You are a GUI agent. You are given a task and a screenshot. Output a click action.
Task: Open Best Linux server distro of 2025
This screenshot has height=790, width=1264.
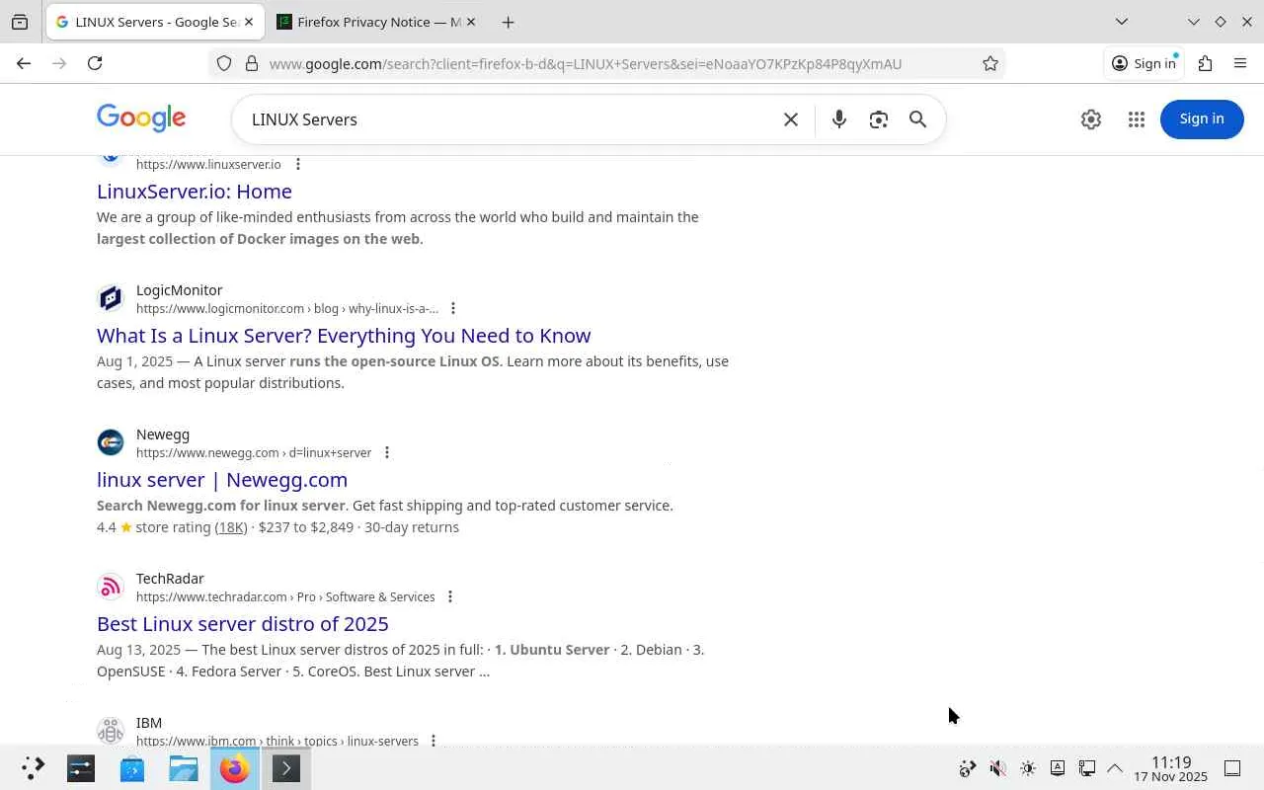point(243,623)
